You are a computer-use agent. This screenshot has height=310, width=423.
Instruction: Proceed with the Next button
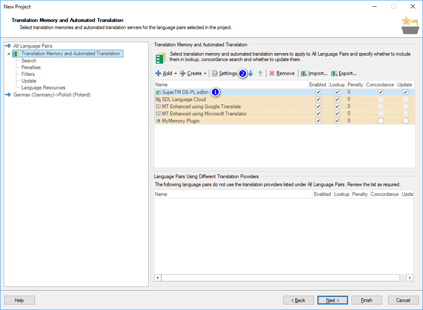(333, 300)
